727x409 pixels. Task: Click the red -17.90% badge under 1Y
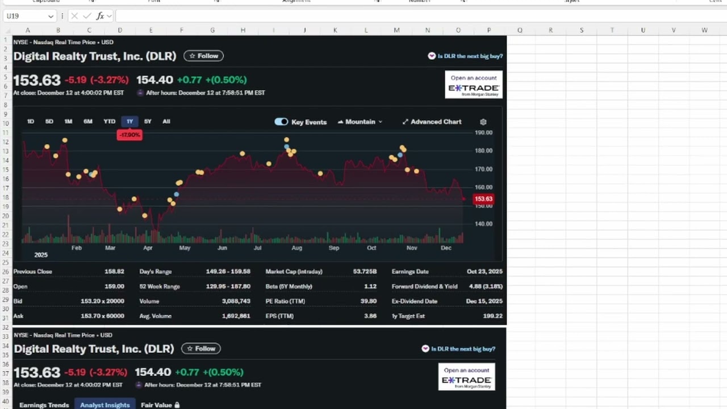129,135
